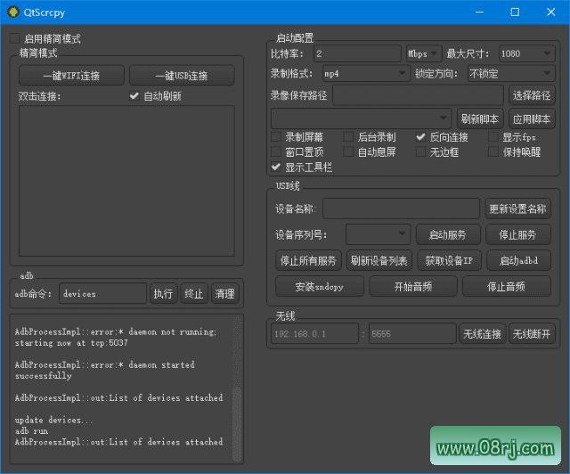
Task: Click the 停止所有服务 button
Action: tap(308, 260)
